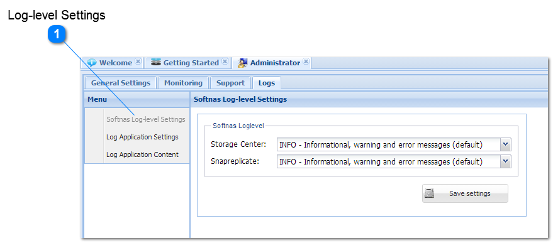Open Log Application Content menu item
The width and height of the screenshot is (553, 243).
142,154
